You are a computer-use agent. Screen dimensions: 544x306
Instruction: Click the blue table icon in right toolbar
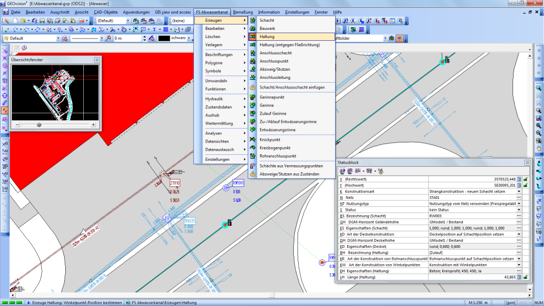click(361, 30)
